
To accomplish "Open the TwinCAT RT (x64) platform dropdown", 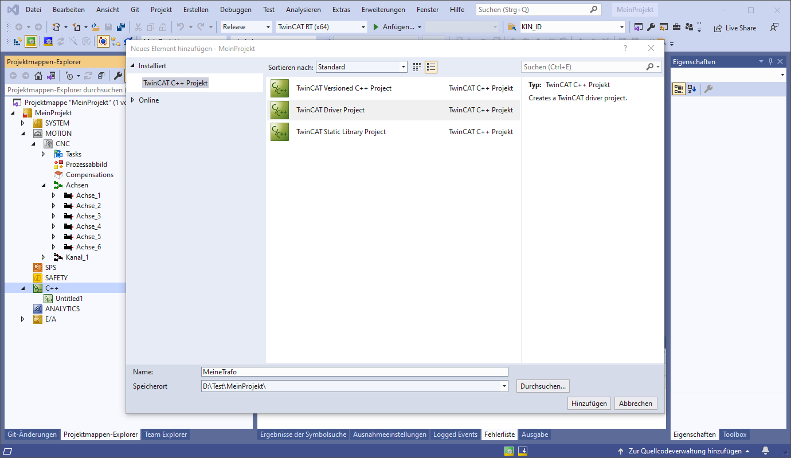I will click(x=363, y=27).
